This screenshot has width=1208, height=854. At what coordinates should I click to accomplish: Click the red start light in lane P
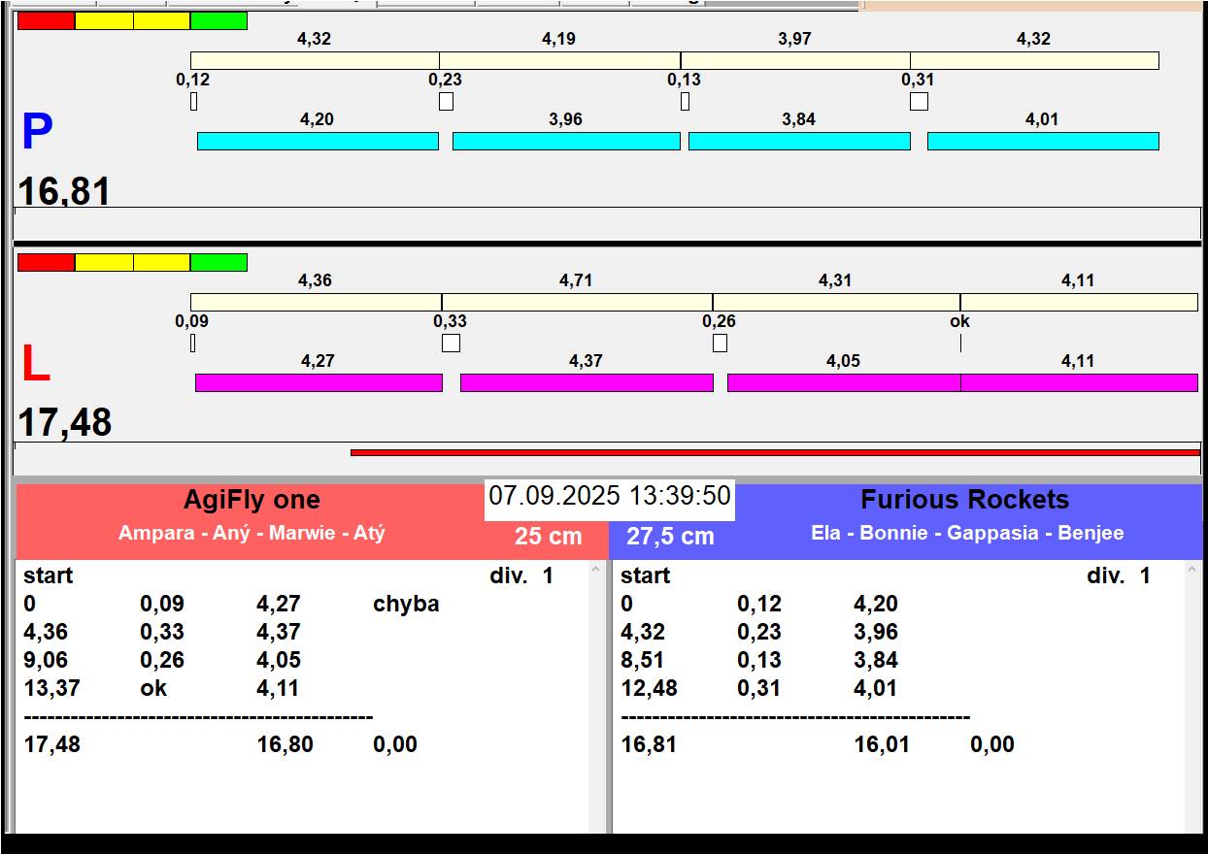pyautogui.click(x=46, y=20)
